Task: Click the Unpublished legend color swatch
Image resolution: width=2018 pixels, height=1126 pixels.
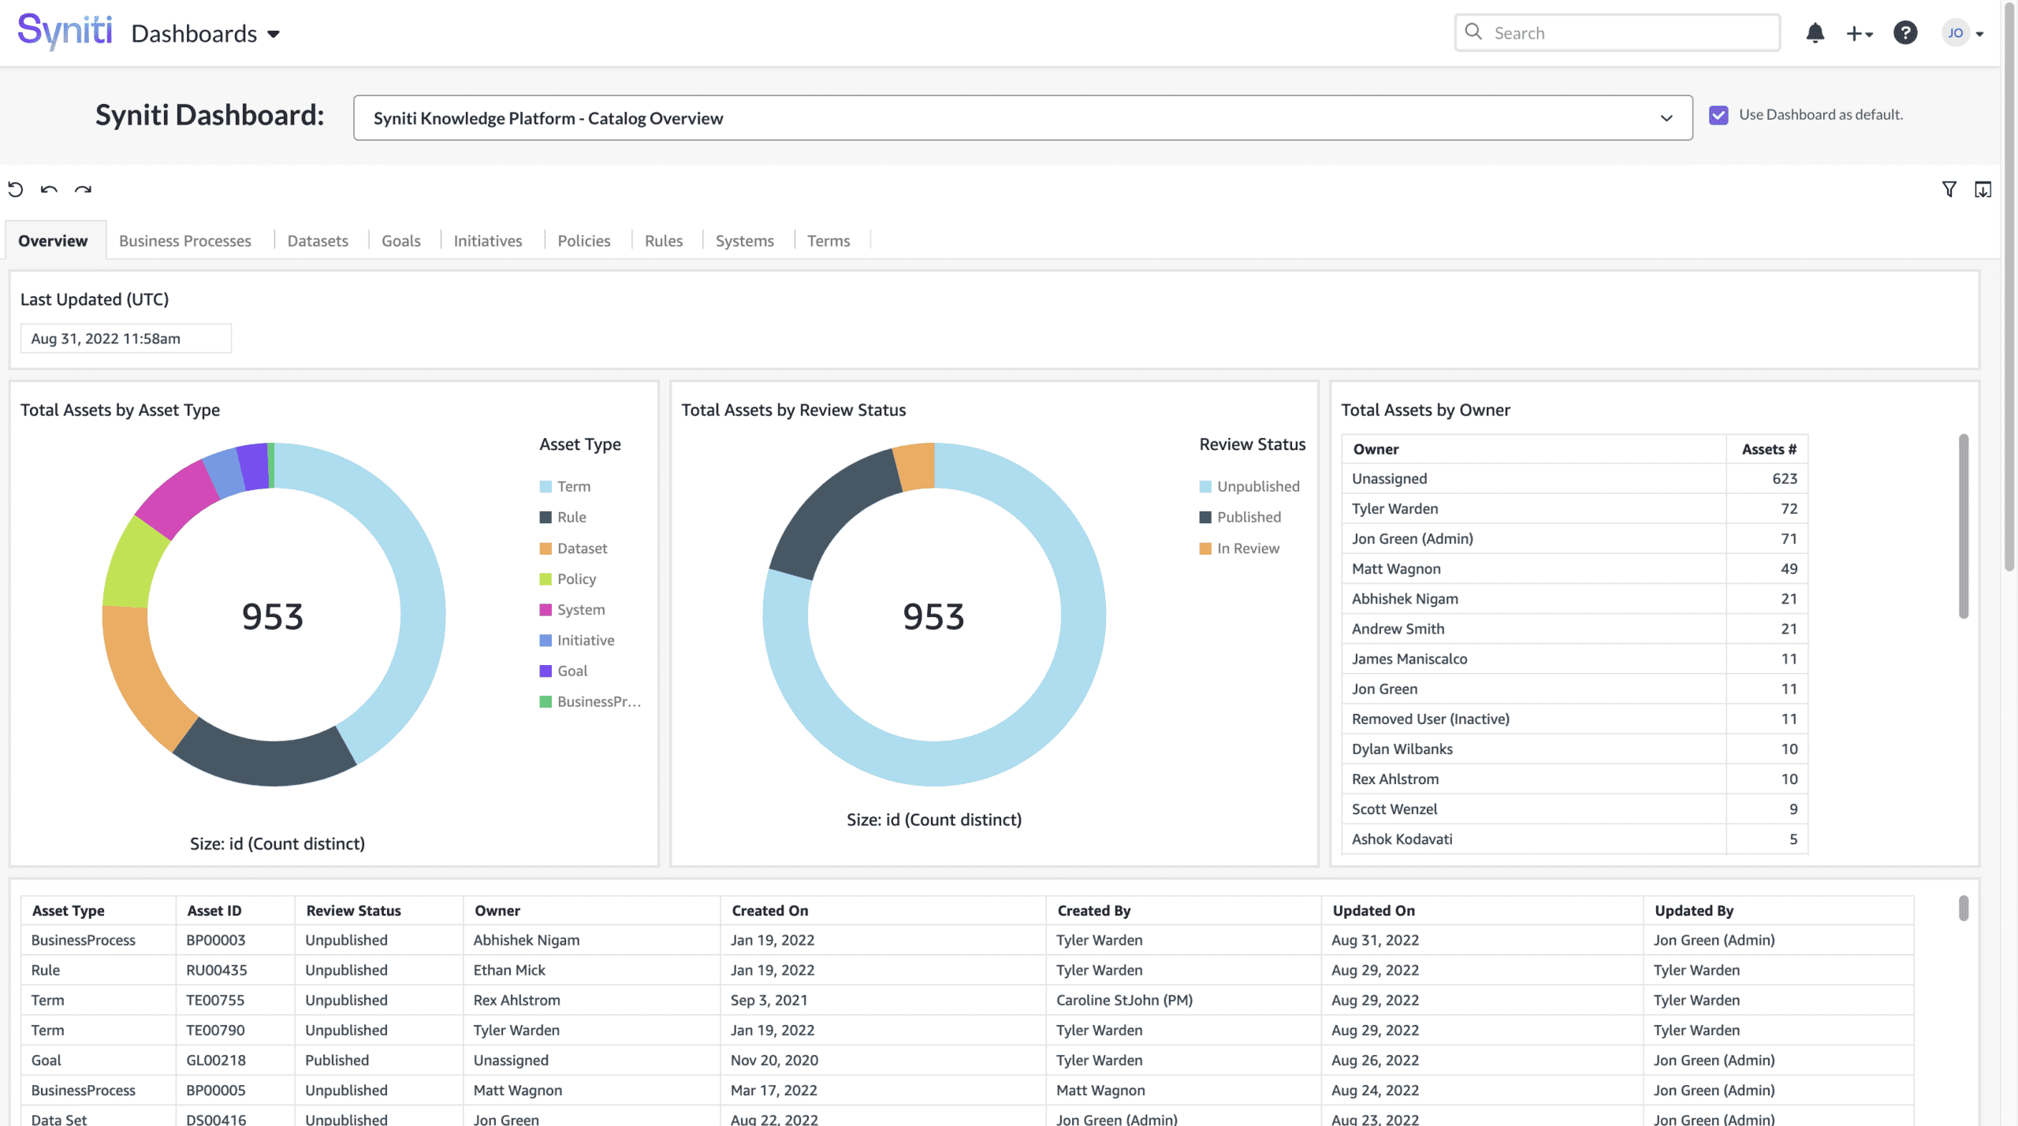Action: pos(1205,487)
